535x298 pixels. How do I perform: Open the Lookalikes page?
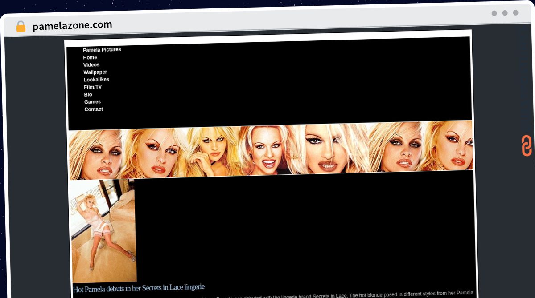pos(96,80)
